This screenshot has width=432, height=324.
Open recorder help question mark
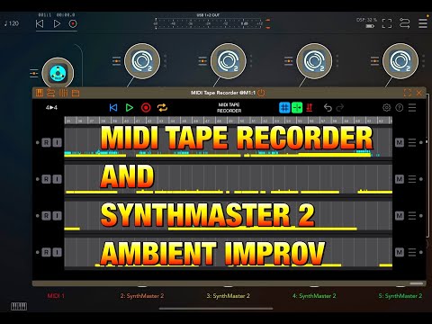tap(400, 108)
